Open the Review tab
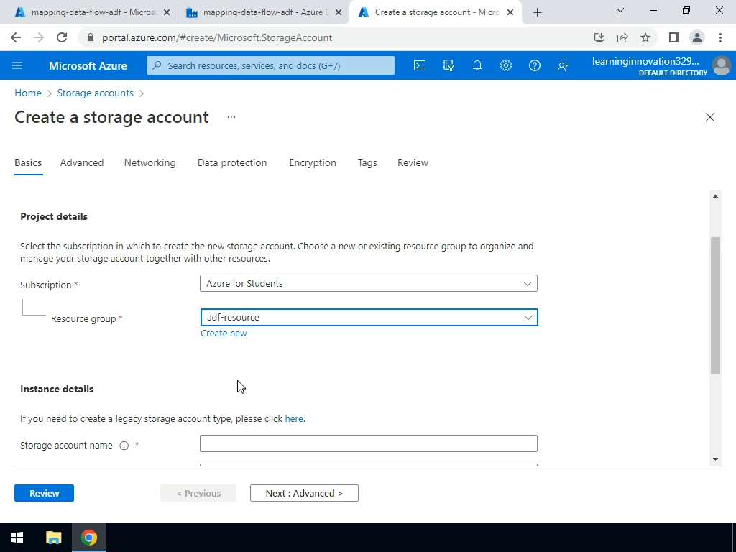Screen dimensions: 736x552 (413, 162)
